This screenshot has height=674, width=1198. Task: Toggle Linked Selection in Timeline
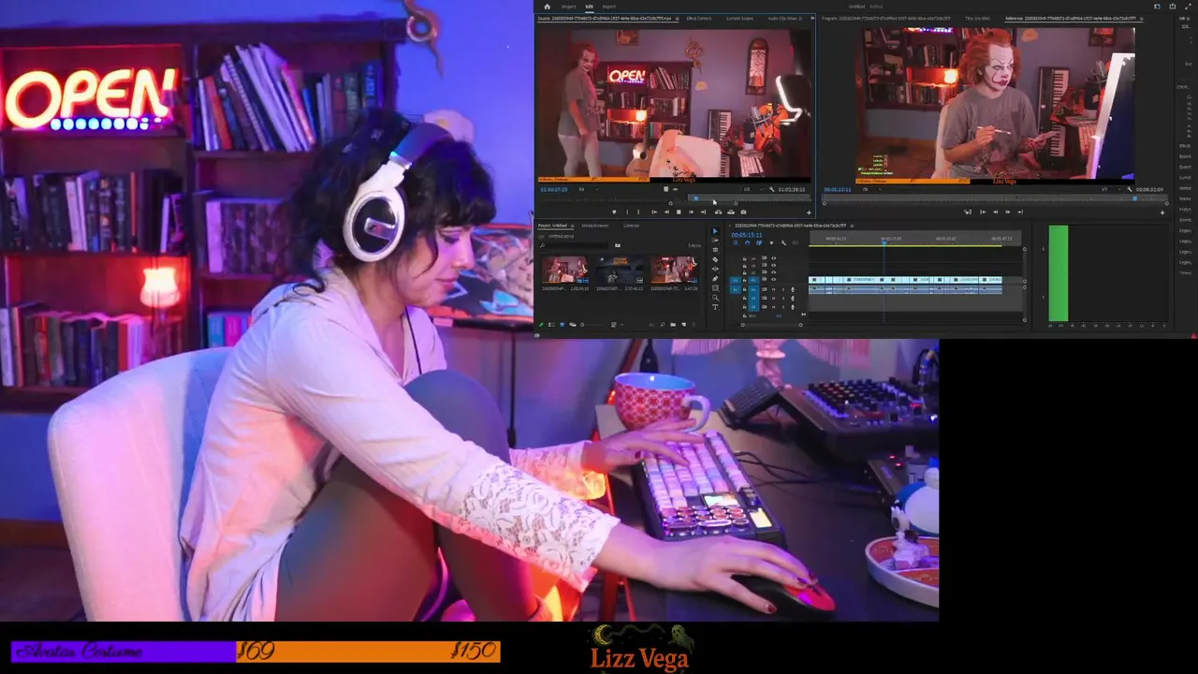759,242
